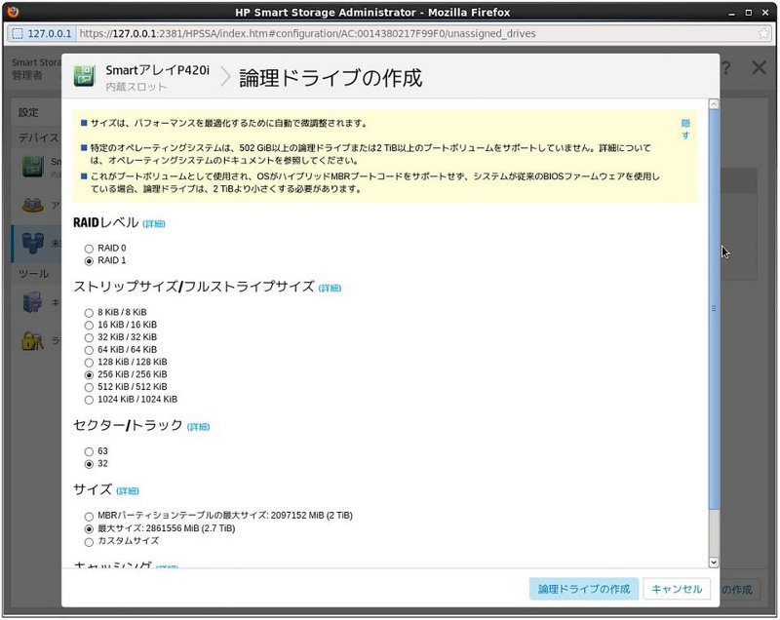Choose the 512 KiB stripe size option
Viewport: 780px width, 620px height.
(89, 387)
